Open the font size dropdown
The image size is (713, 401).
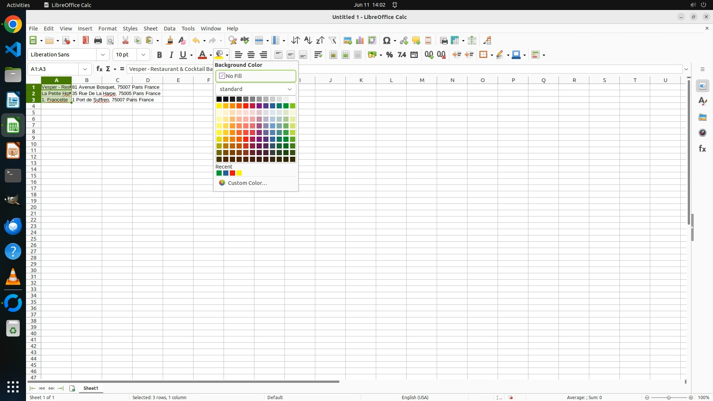click(x=143, y=55)
